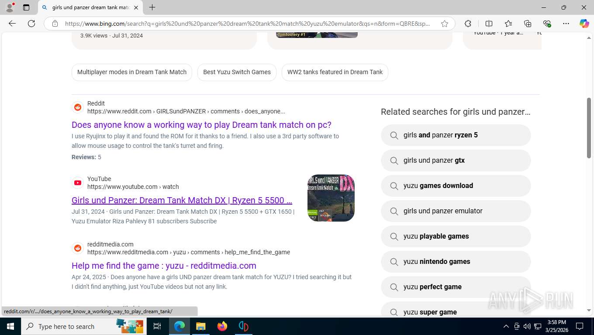
Task: Open the volume control in tray
Action: tap(527, 326)
